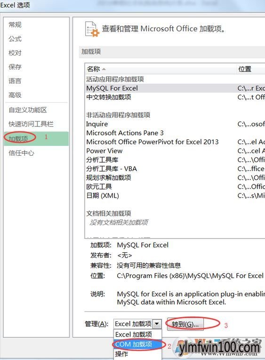This screenshot has width=265, height=360.
Task: Select the 中文转换加载项 entry
Action: 109,97
